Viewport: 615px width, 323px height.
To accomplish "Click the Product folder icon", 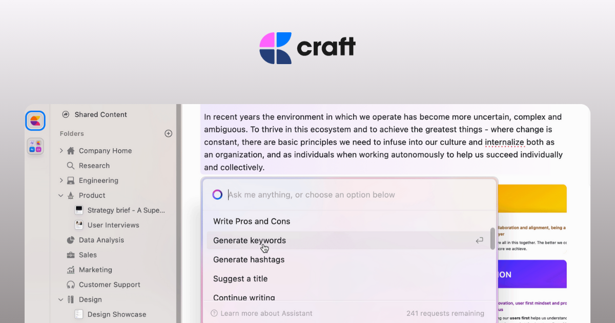I will click(71, 195).
